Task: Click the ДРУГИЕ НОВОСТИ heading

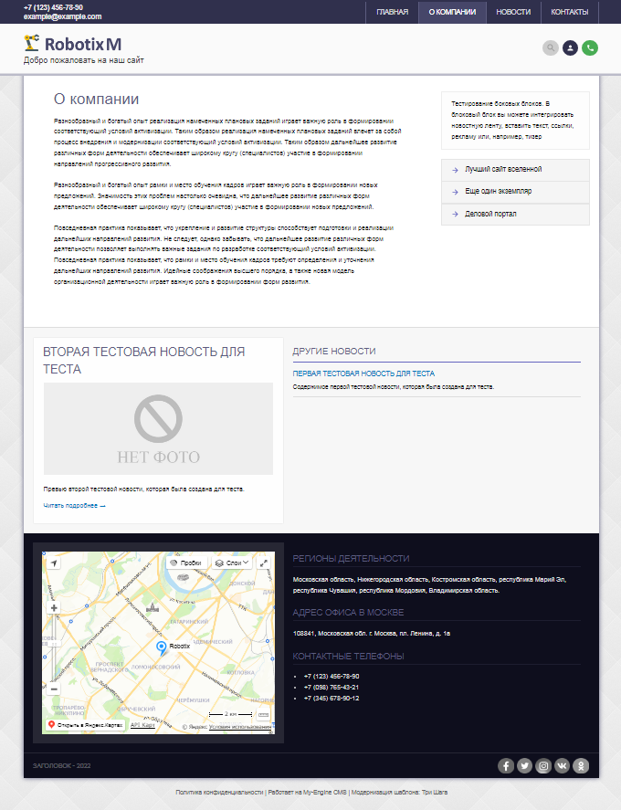Action: (334, 352)
